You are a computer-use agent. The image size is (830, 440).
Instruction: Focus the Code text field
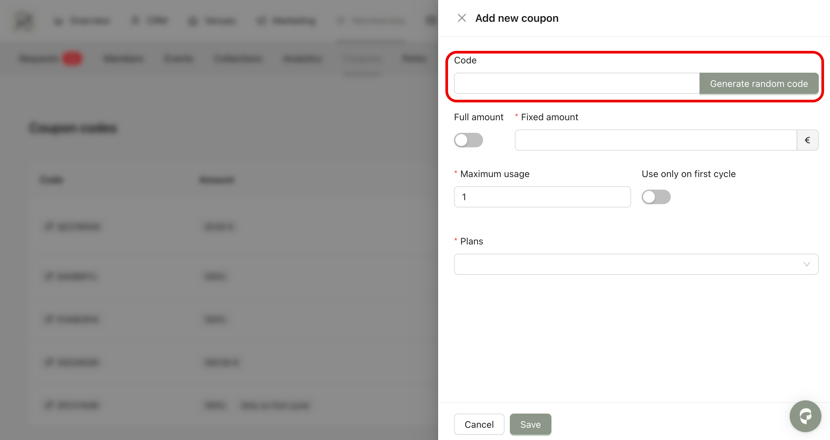click(x=577, y=84)
